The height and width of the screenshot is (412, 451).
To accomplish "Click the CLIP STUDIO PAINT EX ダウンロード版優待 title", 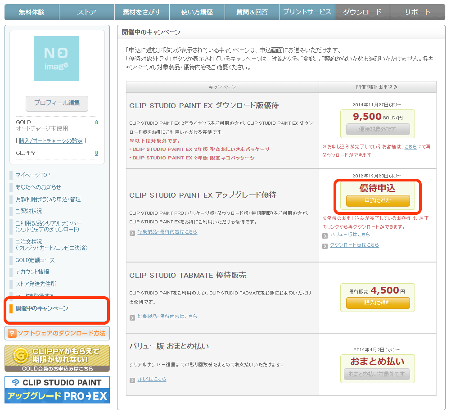I will (x=204, y=105).
